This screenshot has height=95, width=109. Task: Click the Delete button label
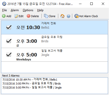point(35,16)
